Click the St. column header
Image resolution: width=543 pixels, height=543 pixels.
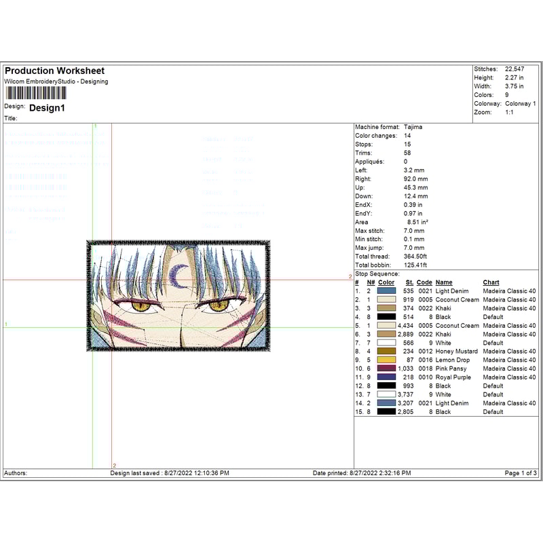tap(408, 282)
